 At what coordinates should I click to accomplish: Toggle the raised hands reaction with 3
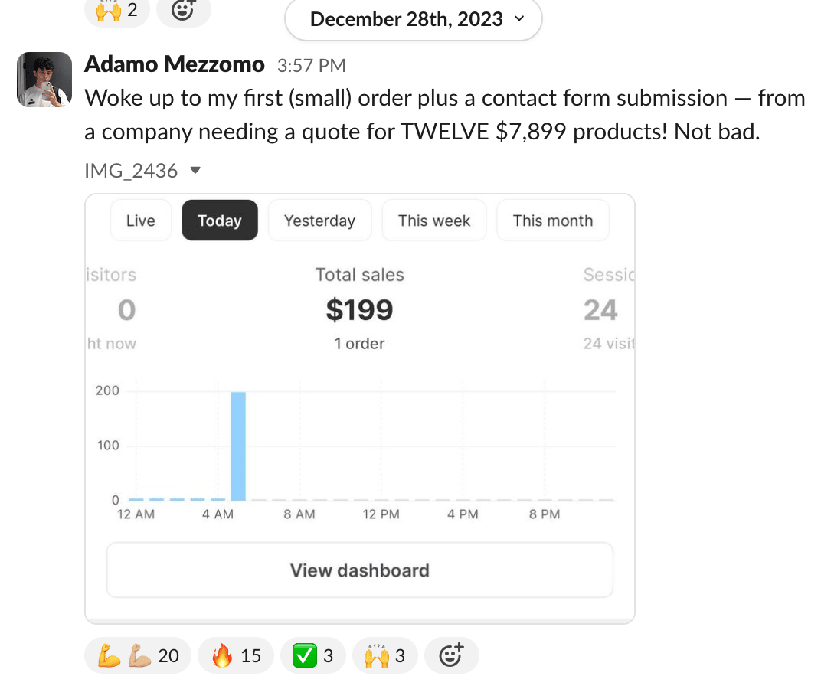click(384, 655)
